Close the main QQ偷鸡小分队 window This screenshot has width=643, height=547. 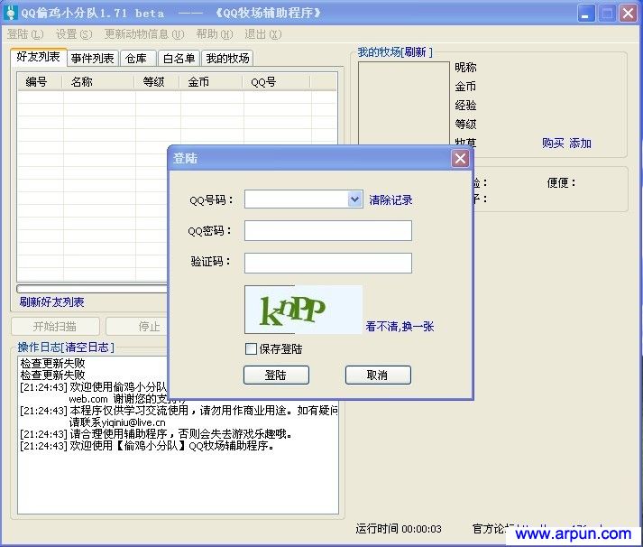628,14
